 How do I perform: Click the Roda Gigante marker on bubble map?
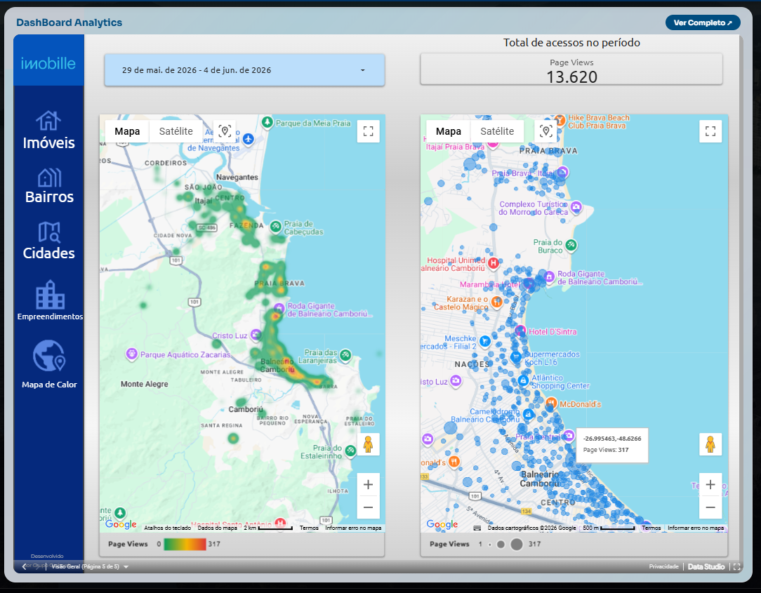549,276
